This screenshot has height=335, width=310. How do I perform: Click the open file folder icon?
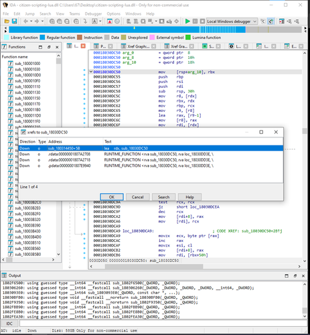coord(7,21)
